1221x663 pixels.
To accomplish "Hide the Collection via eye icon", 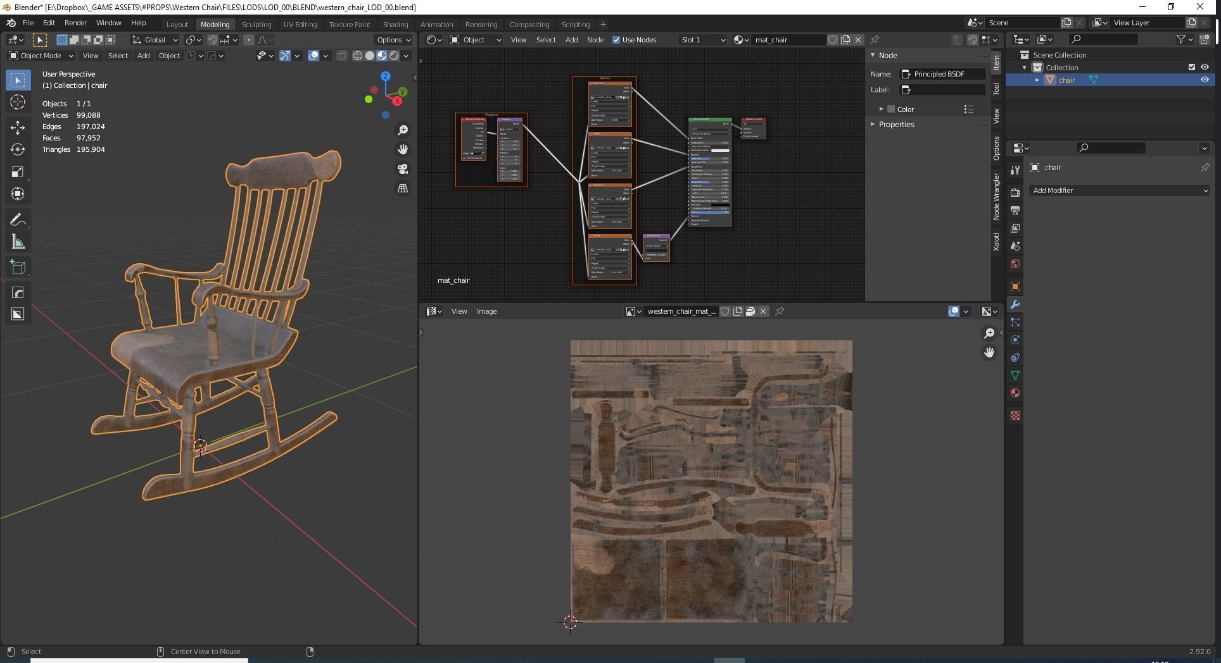I will 1205,67.
